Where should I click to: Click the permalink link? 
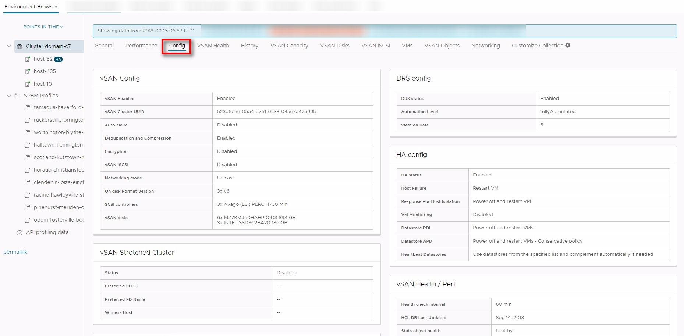(15, 252)
